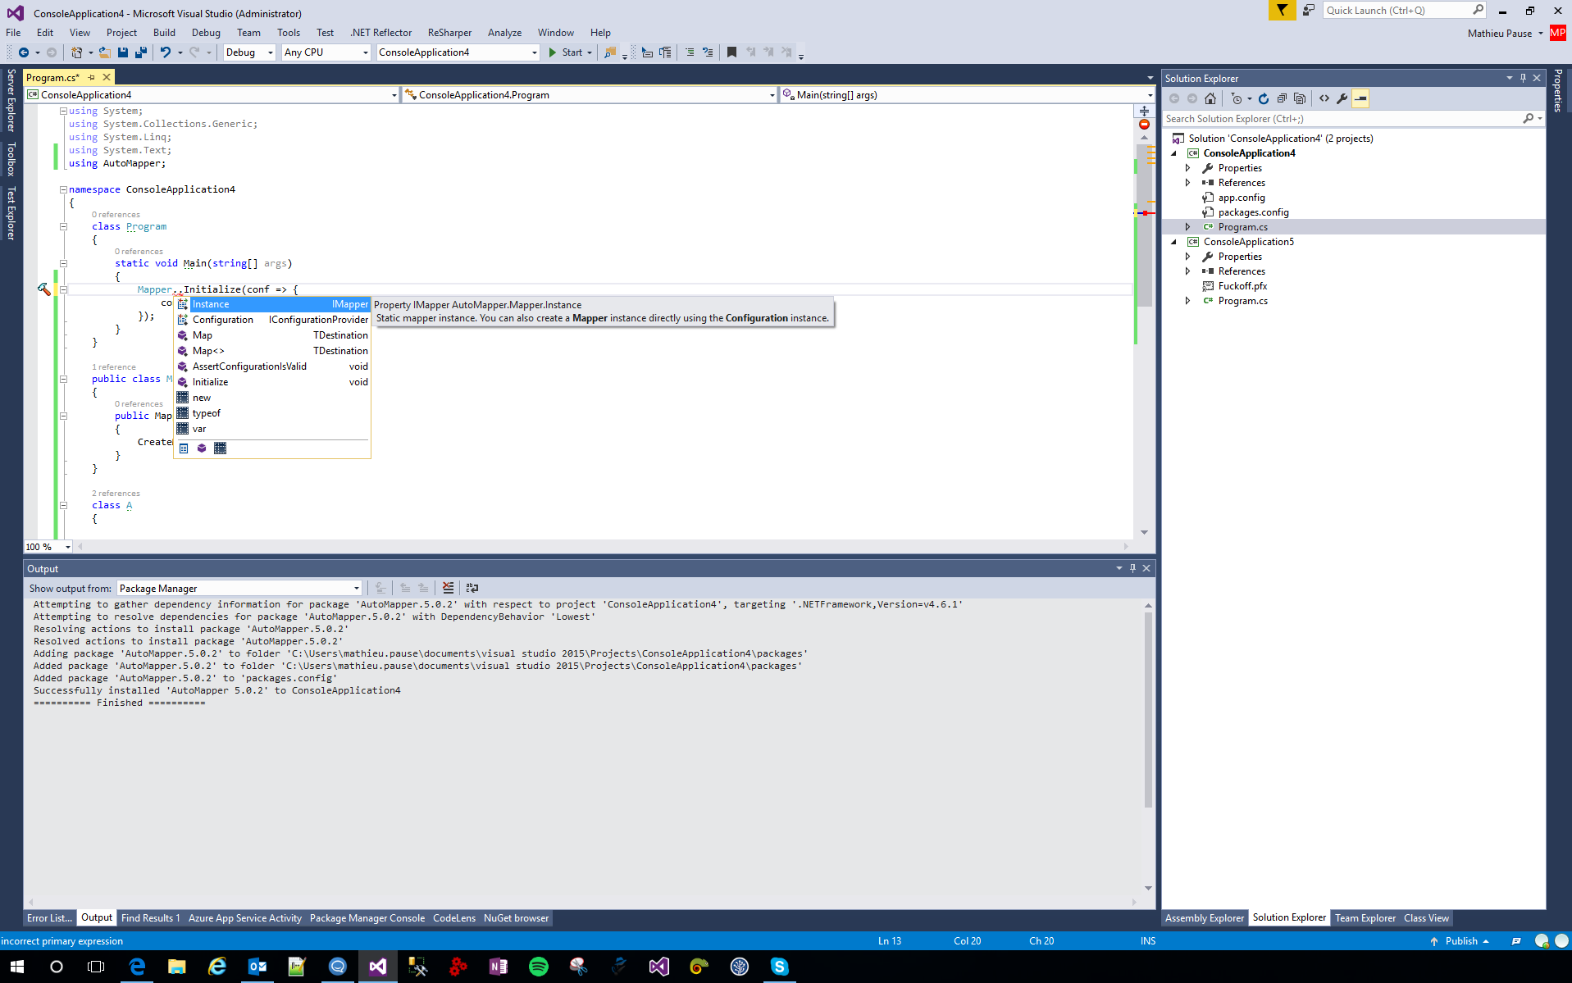Click the Pending Changes Filter icon in Solution Explorer
1572x983 pixels.
1237,98
